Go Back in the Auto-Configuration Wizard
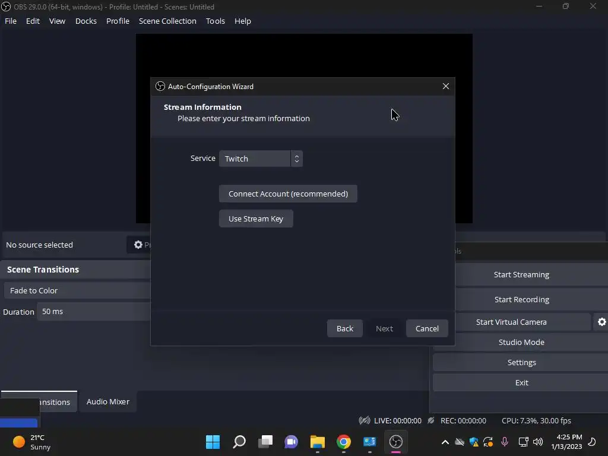This screenshot has height=456, width=608. pos(345,328)
